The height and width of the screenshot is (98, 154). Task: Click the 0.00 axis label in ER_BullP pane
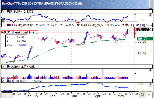141,20
